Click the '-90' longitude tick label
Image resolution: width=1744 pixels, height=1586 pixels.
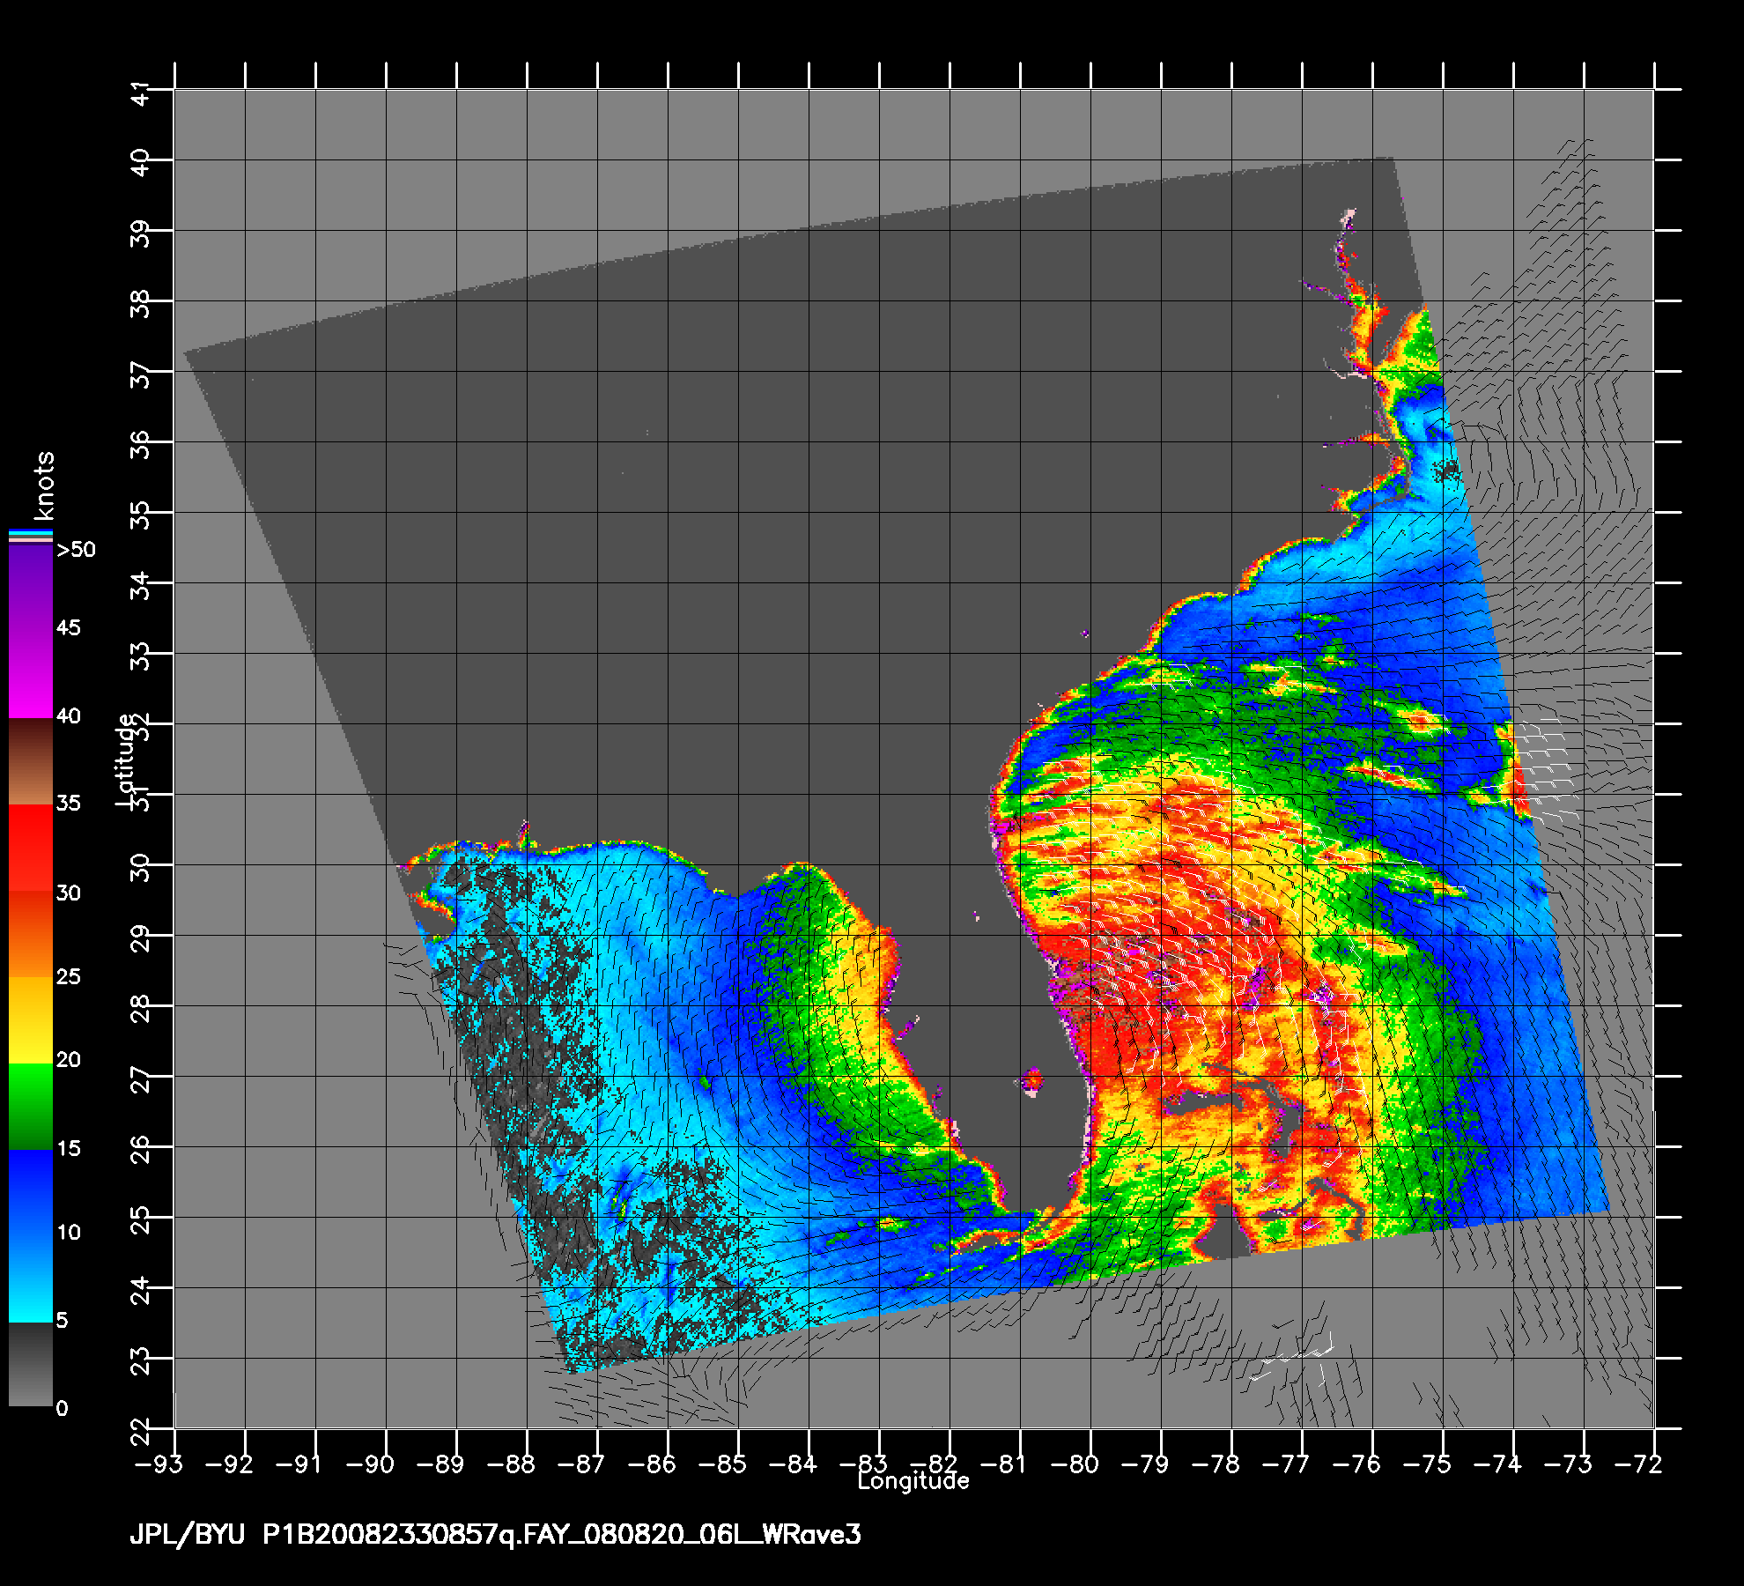[368, 1464]
